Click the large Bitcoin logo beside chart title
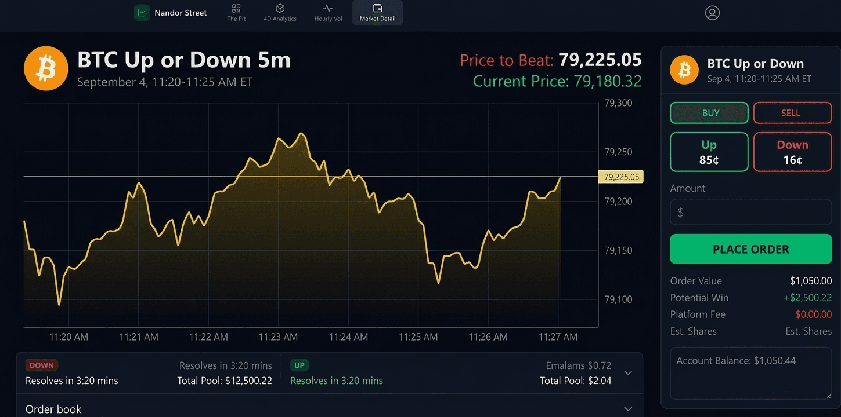The height and width of the screenshot is (417, 841). click(46, 68)
